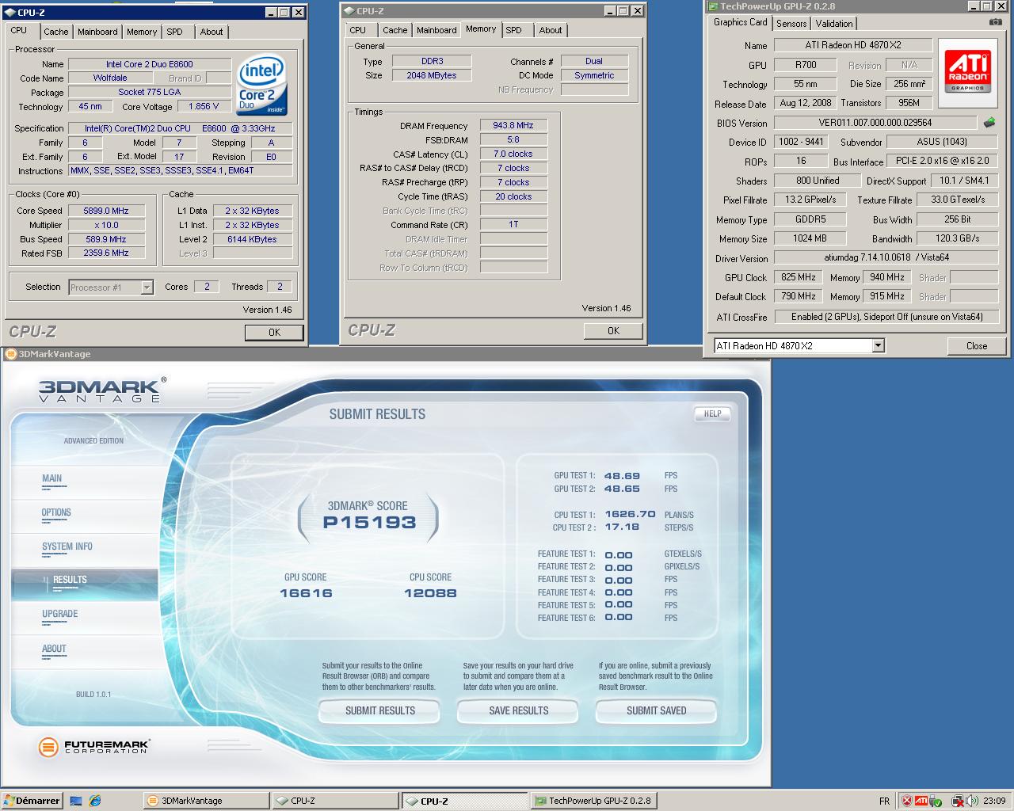Click the CPU SCORE 12088 value

(430, 593)
